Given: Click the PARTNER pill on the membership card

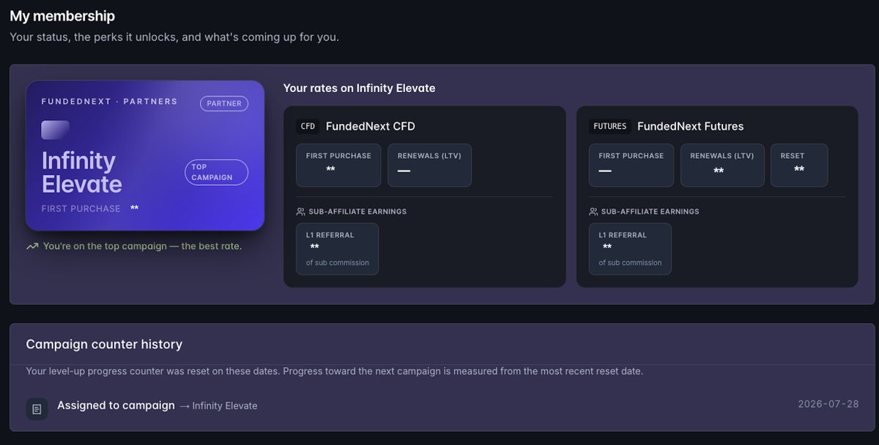Looking at the screenshot, I should click(224, 104).
